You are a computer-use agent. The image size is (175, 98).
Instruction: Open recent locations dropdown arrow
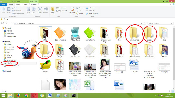[x=9, y=23]
